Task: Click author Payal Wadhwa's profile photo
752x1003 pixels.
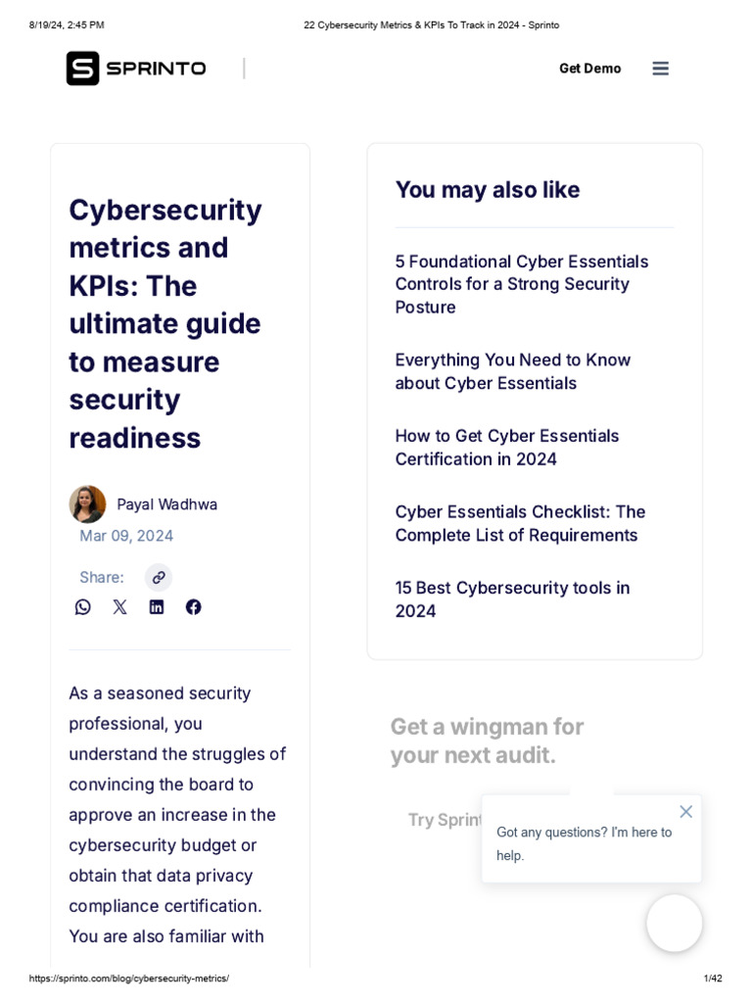Action: tap(87, 504)
